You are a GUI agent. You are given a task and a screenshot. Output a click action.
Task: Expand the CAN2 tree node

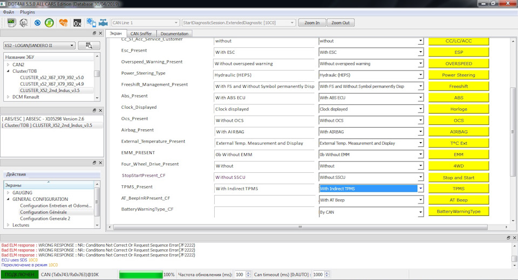8,65
